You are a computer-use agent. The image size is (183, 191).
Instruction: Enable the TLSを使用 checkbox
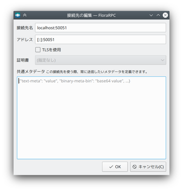[x=38, y=50]
